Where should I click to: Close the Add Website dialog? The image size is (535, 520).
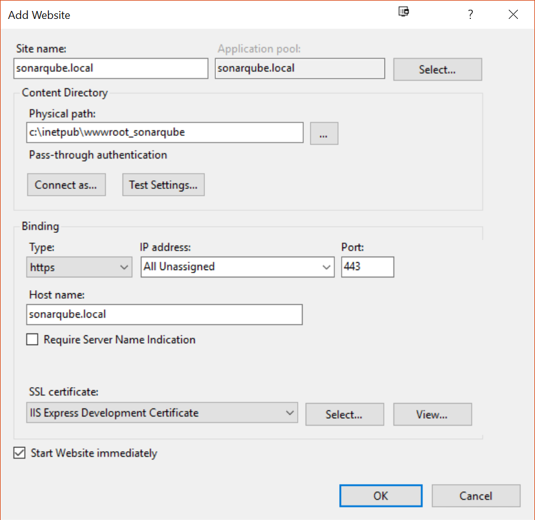click(x=513, y=14)
